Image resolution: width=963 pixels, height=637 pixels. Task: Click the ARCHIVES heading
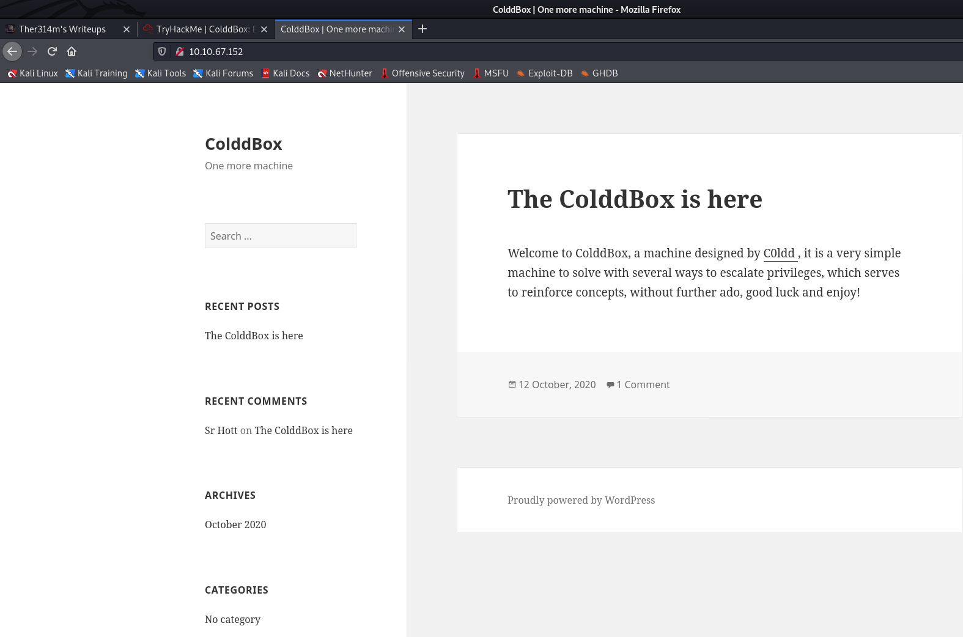(x=230, y=495)
